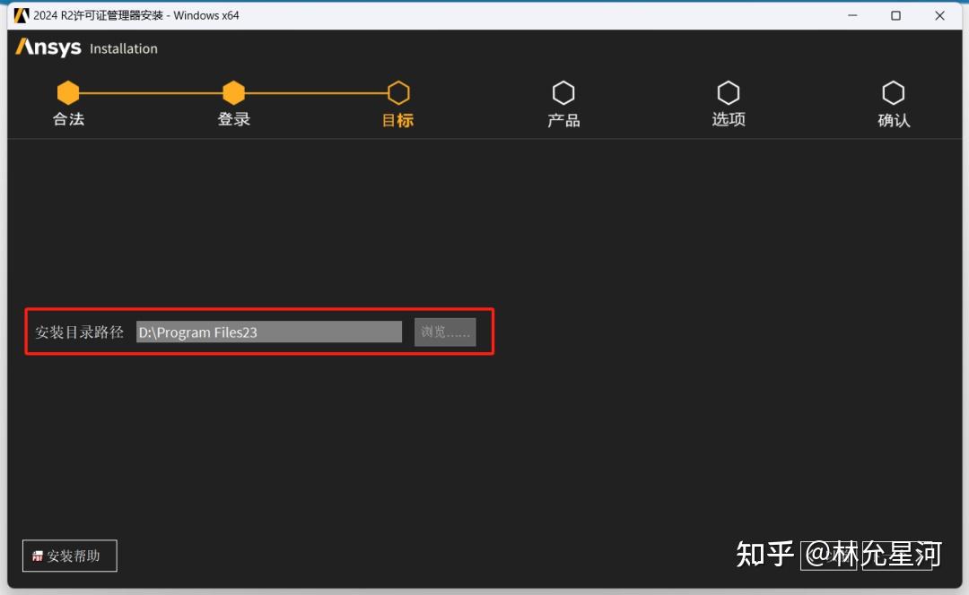Select the highlighted 目标 step hexagon
Image resolution: width=969 pixels, height=595 pixels.
tap(398, 92)
